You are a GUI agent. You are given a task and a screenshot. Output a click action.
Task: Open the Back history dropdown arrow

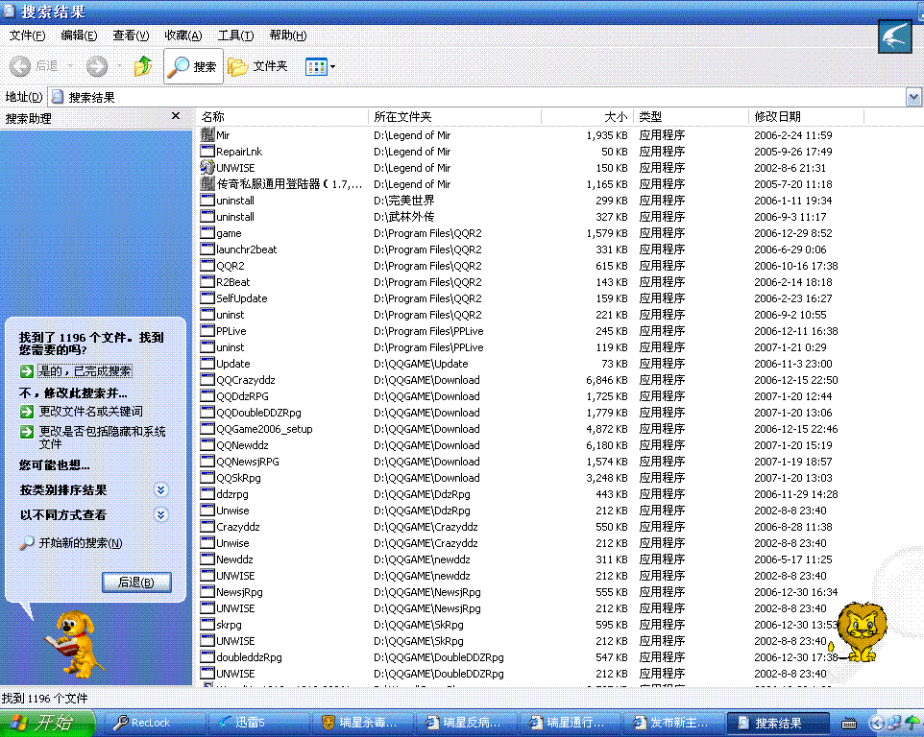(71, 66)
